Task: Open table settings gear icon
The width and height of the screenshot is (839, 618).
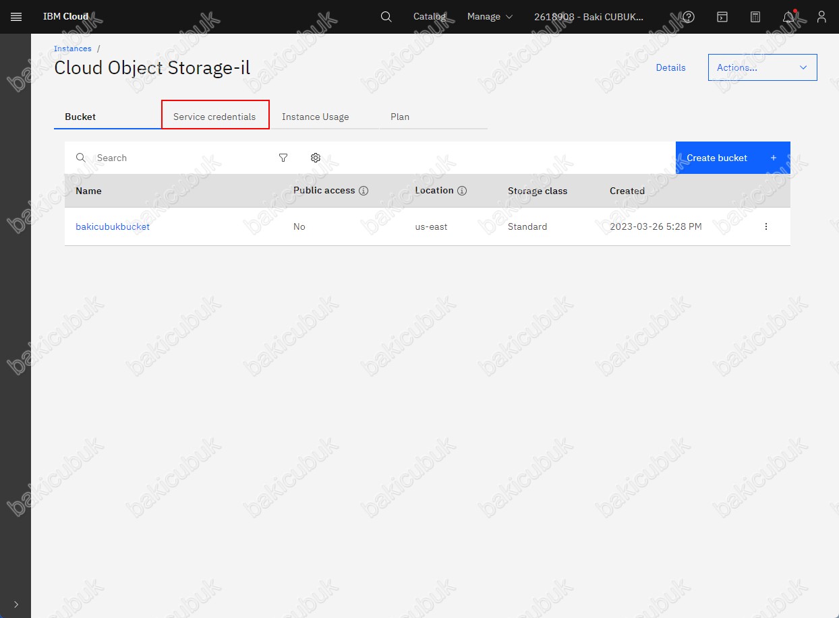Action: coord(316,158)
